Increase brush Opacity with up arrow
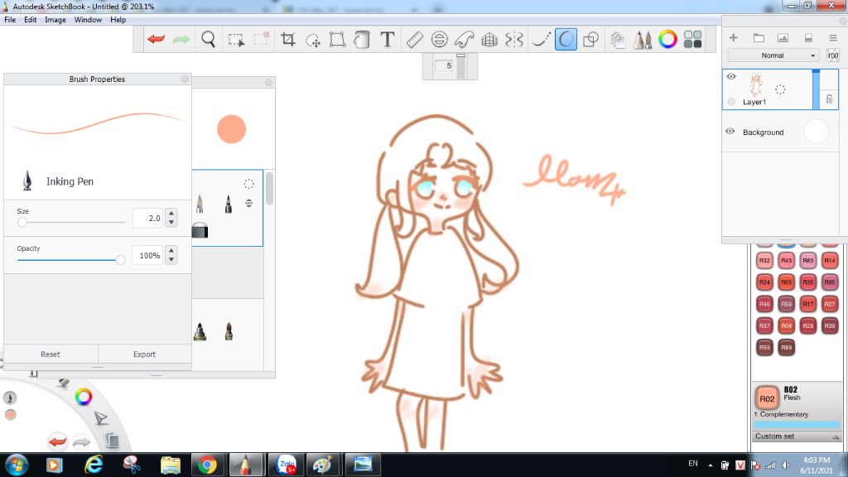Screen dimensions: 848x477 point(171,250)
